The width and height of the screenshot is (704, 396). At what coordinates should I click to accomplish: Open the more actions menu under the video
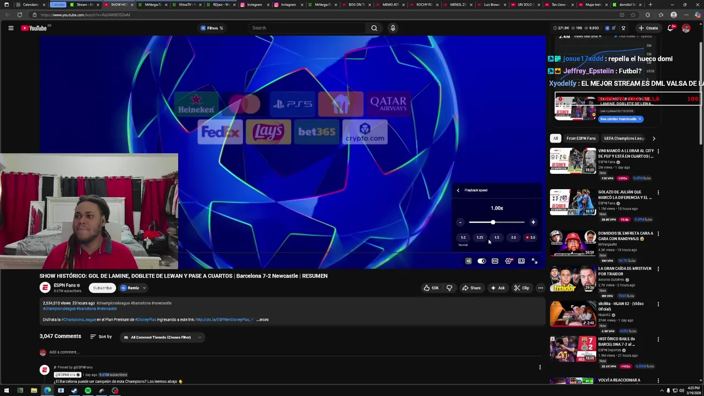(540, 288)
